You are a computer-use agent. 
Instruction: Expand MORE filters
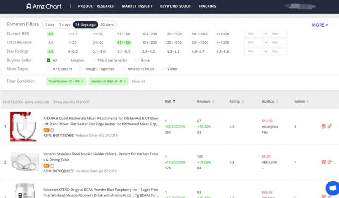coord(320,25)
